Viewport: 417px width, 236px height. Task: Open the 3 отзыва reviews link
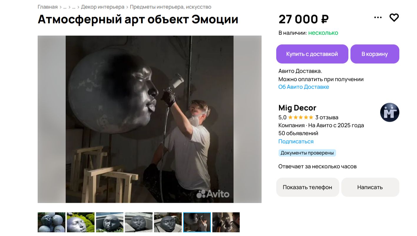click(327, 117)
